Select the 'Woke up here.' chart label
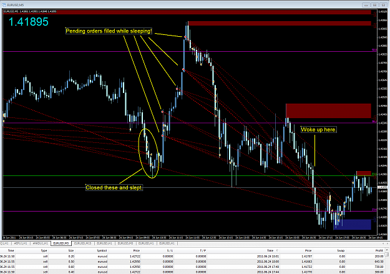 coord(319,130)
